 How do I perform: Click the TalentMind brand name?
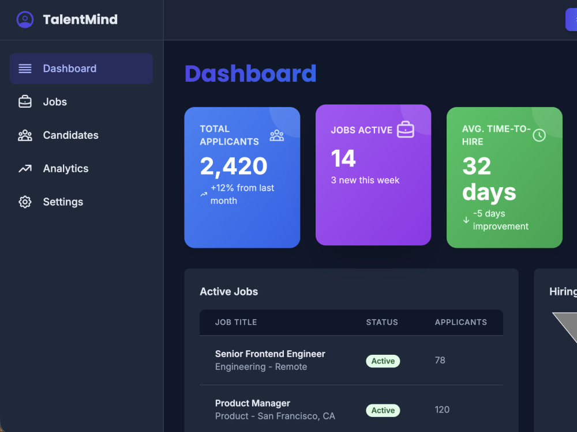pyautogui.click(x=80, y=20)
